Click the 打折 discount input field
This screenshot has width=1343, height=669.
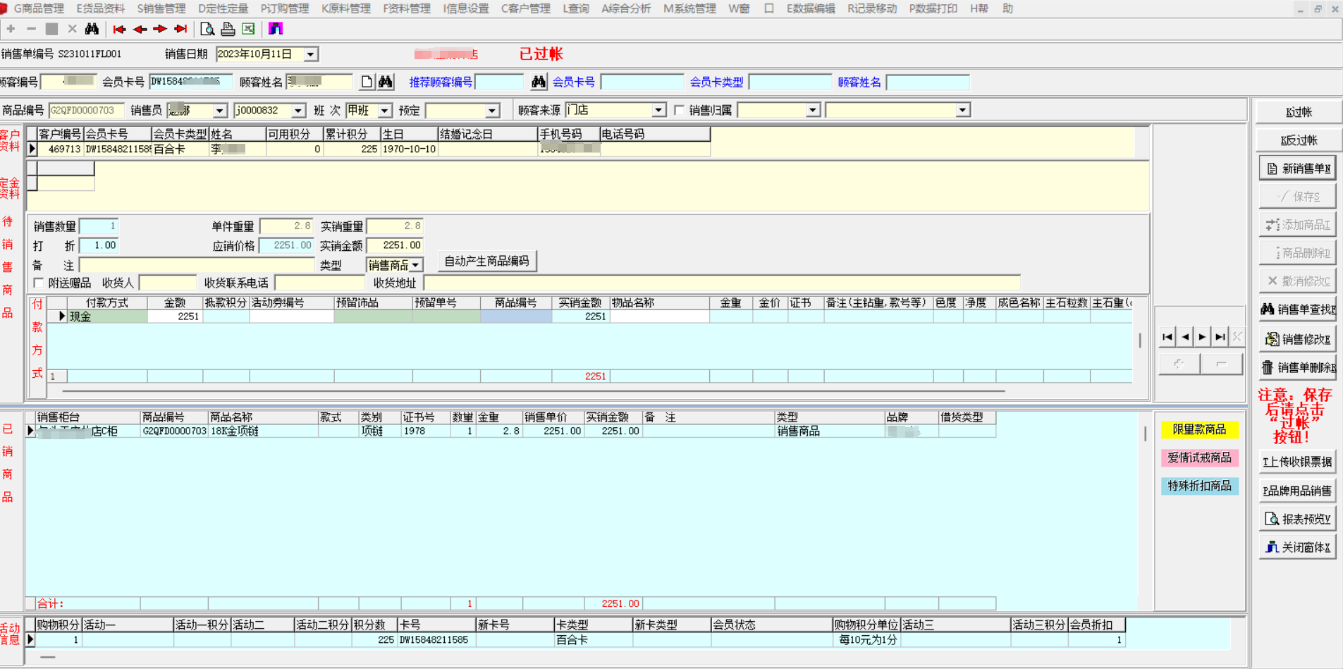pos(99,245)
